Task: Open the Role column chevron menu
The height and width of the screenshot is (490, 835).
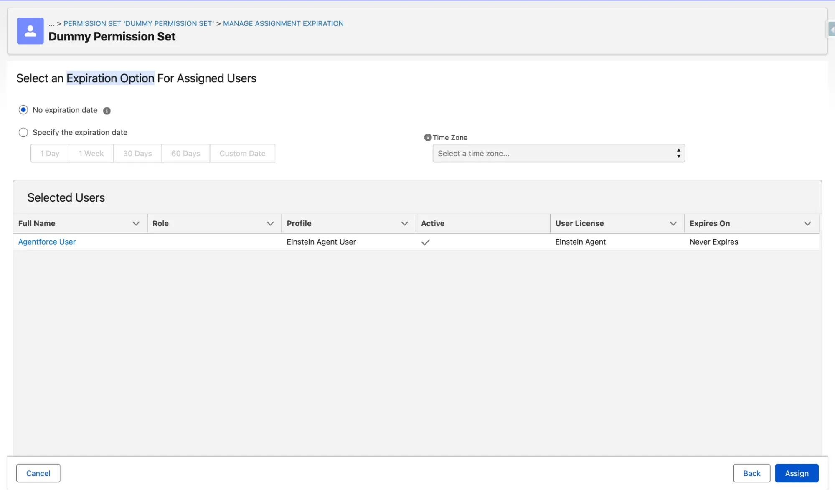Action: [270, 224]
